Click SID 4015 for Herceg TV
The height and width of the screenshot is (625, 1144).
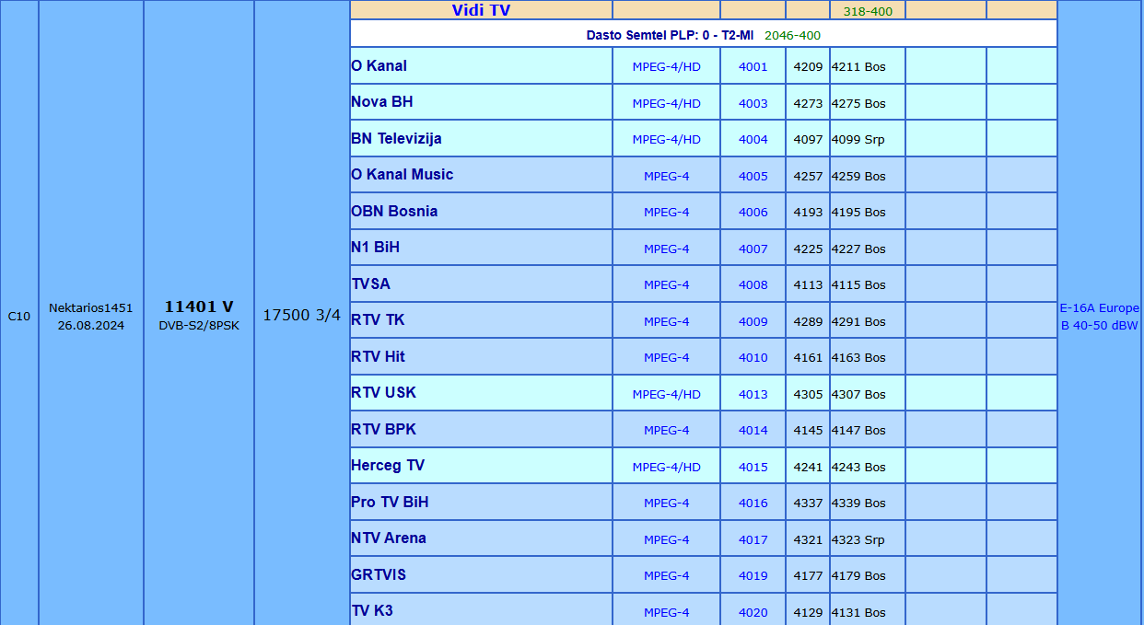pos(753,467)
